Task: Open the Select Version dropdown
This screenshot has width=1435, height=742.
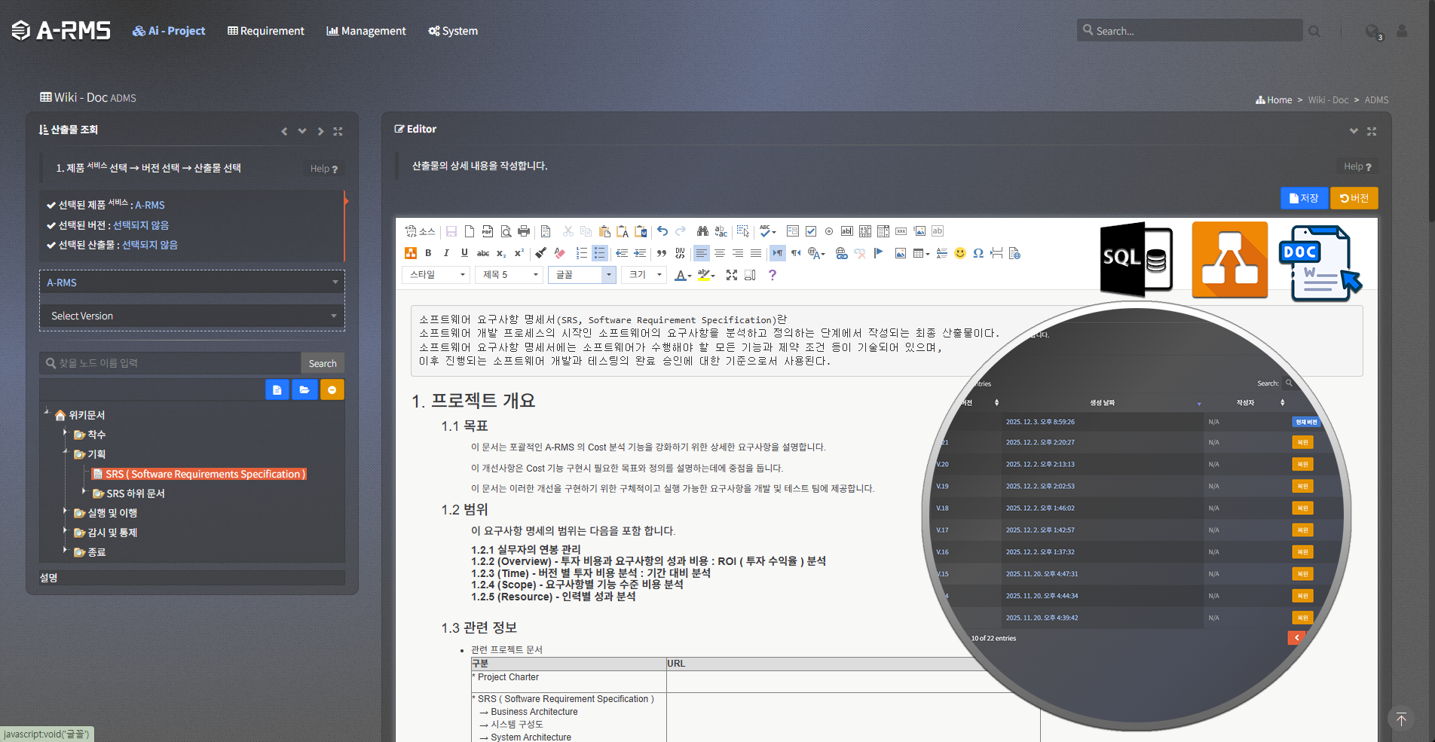Action: coord(192,316)
